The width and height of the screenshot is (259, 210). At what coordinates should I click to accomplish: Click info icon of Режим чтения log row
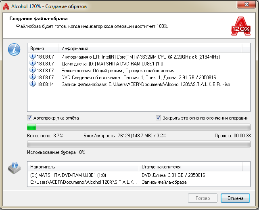coord(33,70)
